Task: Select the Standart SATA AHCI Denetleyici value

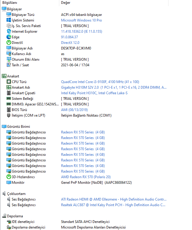Action: point(85,222)
